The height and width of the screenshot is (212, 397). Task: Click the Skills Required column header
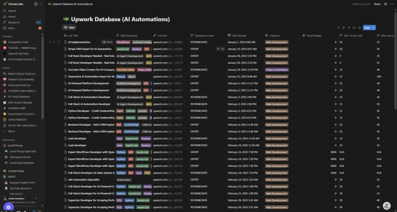click(x=133, y=36)
